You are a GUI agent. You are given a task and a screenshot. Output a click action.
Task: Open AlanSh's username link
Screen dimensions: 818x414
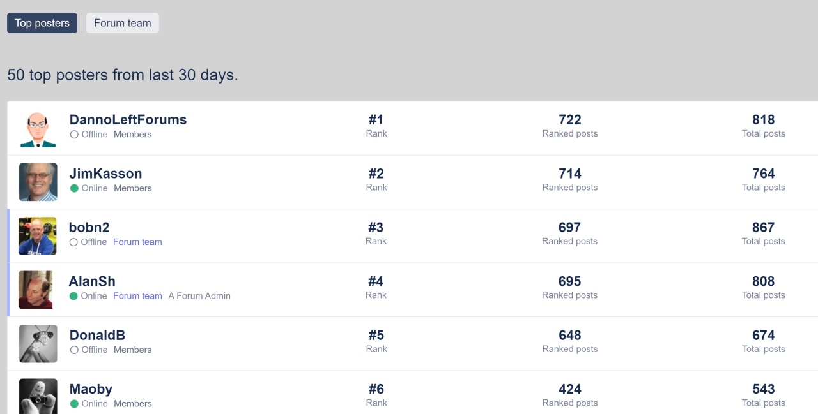coord(92,281)
